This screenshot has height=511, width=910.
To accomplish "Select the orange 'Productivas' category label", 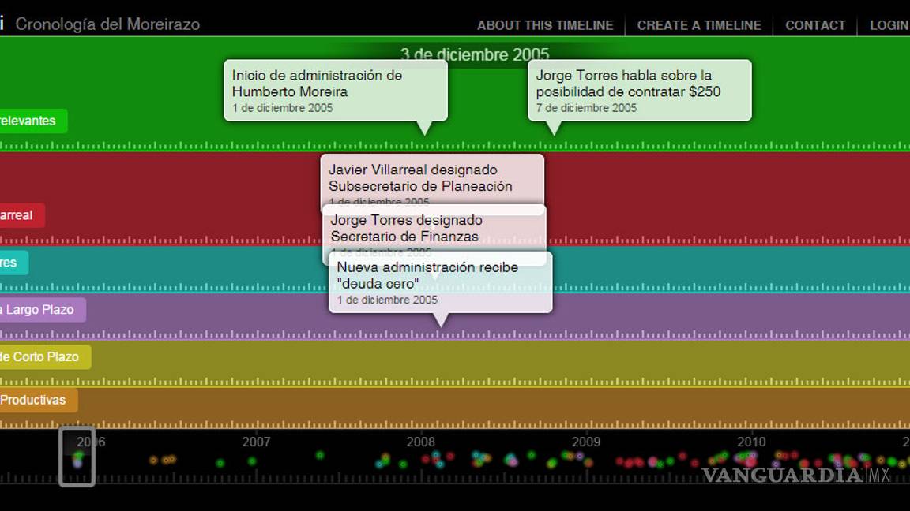I will coord(36,400).
